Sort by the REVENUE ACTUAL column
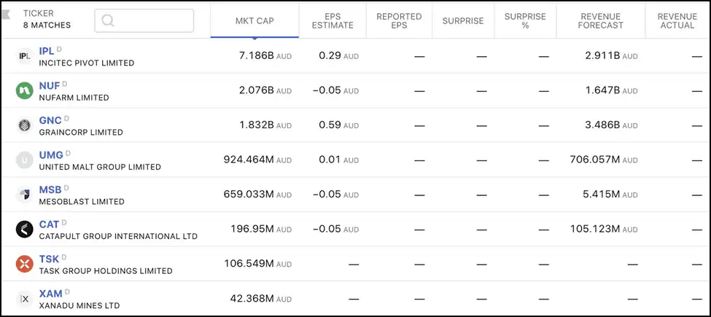The image size is (711, 317). pyautogui.click(x=677, y=21)
